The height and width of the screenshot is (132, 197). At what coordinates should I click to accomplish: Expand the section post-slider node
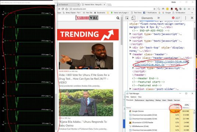[x=130, y=89]
